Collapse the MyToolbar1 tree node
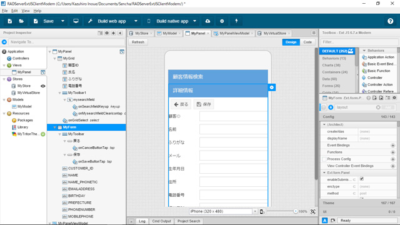Screen dimensions: 400x225 click(59, 93)
